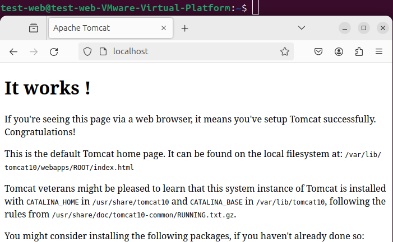Click the 'Congratulations!' text
Image resolution: width=393 pixels, height=242 pixels.
40,132
